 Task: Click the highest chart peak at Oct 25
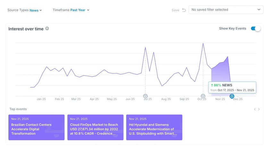coord(203,43)
